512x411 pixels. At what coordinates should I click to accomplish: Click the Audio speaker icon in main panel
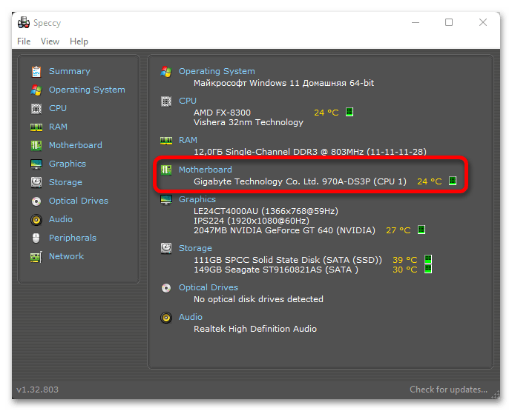click(x=166, y=317)
